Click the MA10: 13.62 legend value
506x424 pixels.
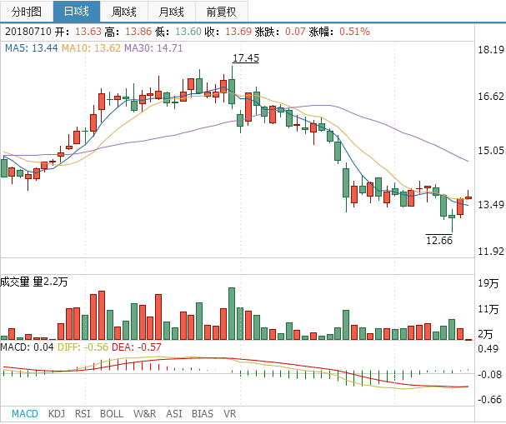(92, 48)
